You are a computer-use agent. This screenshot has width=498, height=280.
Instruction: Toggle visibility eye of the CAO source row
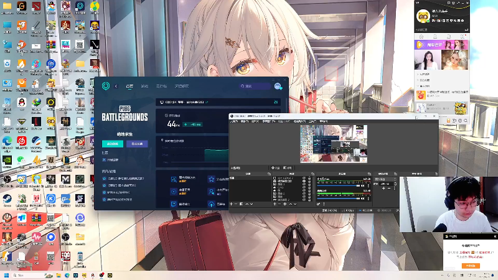[304, 187]
